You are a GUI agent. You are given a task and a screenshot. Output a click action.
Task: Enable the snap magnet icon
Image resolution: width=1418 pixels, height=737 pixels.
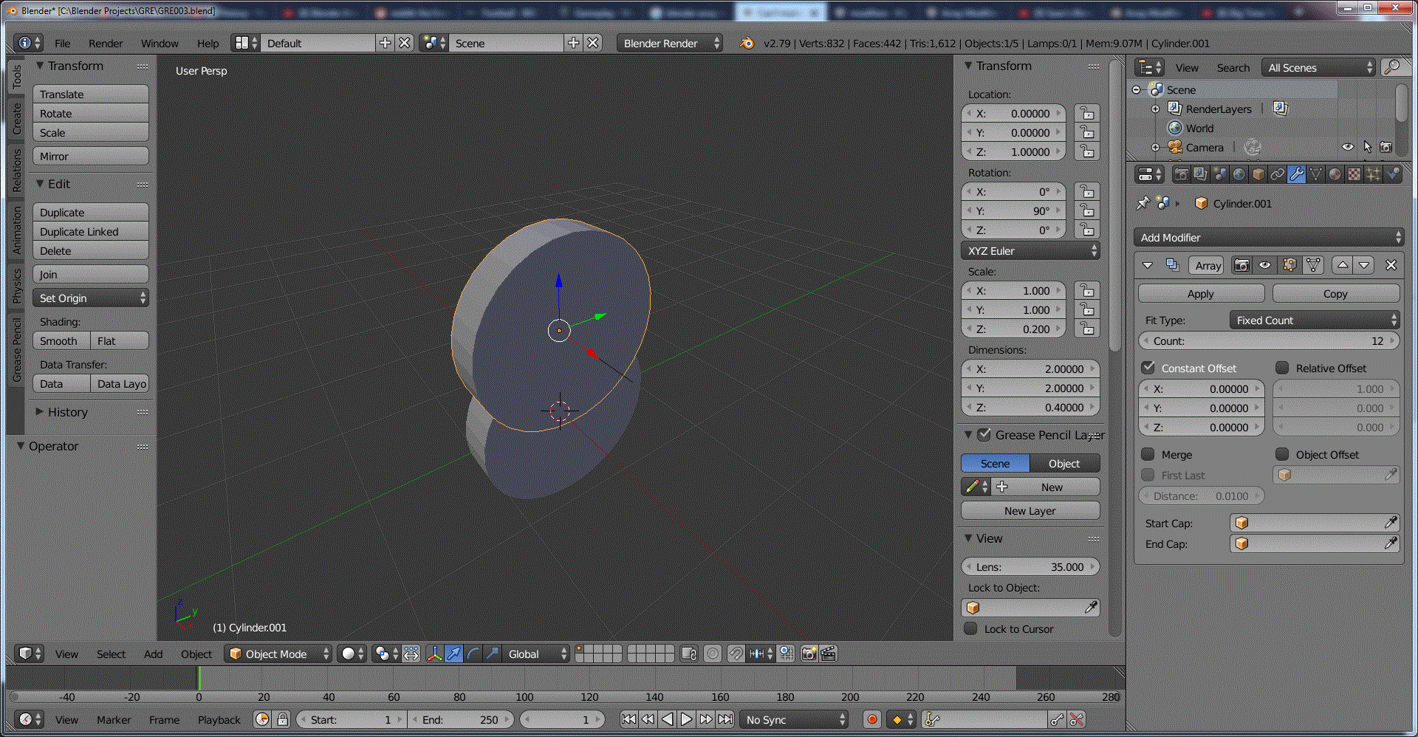[736, 654]
